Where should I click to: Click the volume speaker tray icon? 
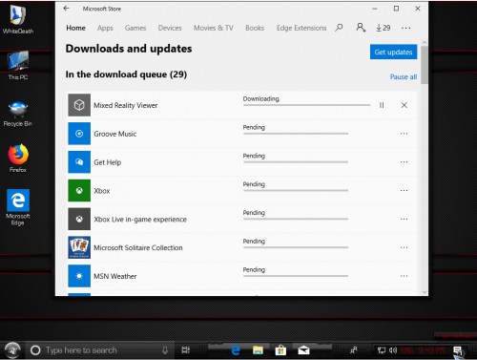393,350
